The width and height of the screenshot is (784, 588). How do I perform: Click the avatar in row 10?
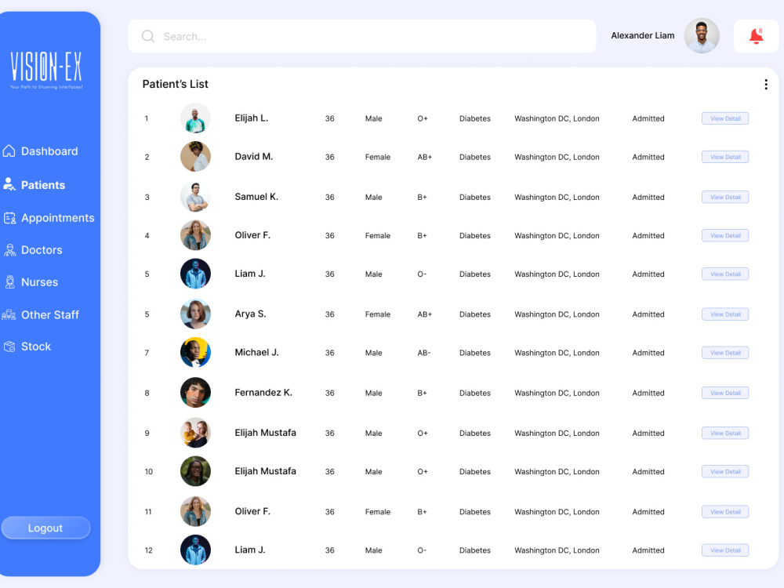coord(195,471)
